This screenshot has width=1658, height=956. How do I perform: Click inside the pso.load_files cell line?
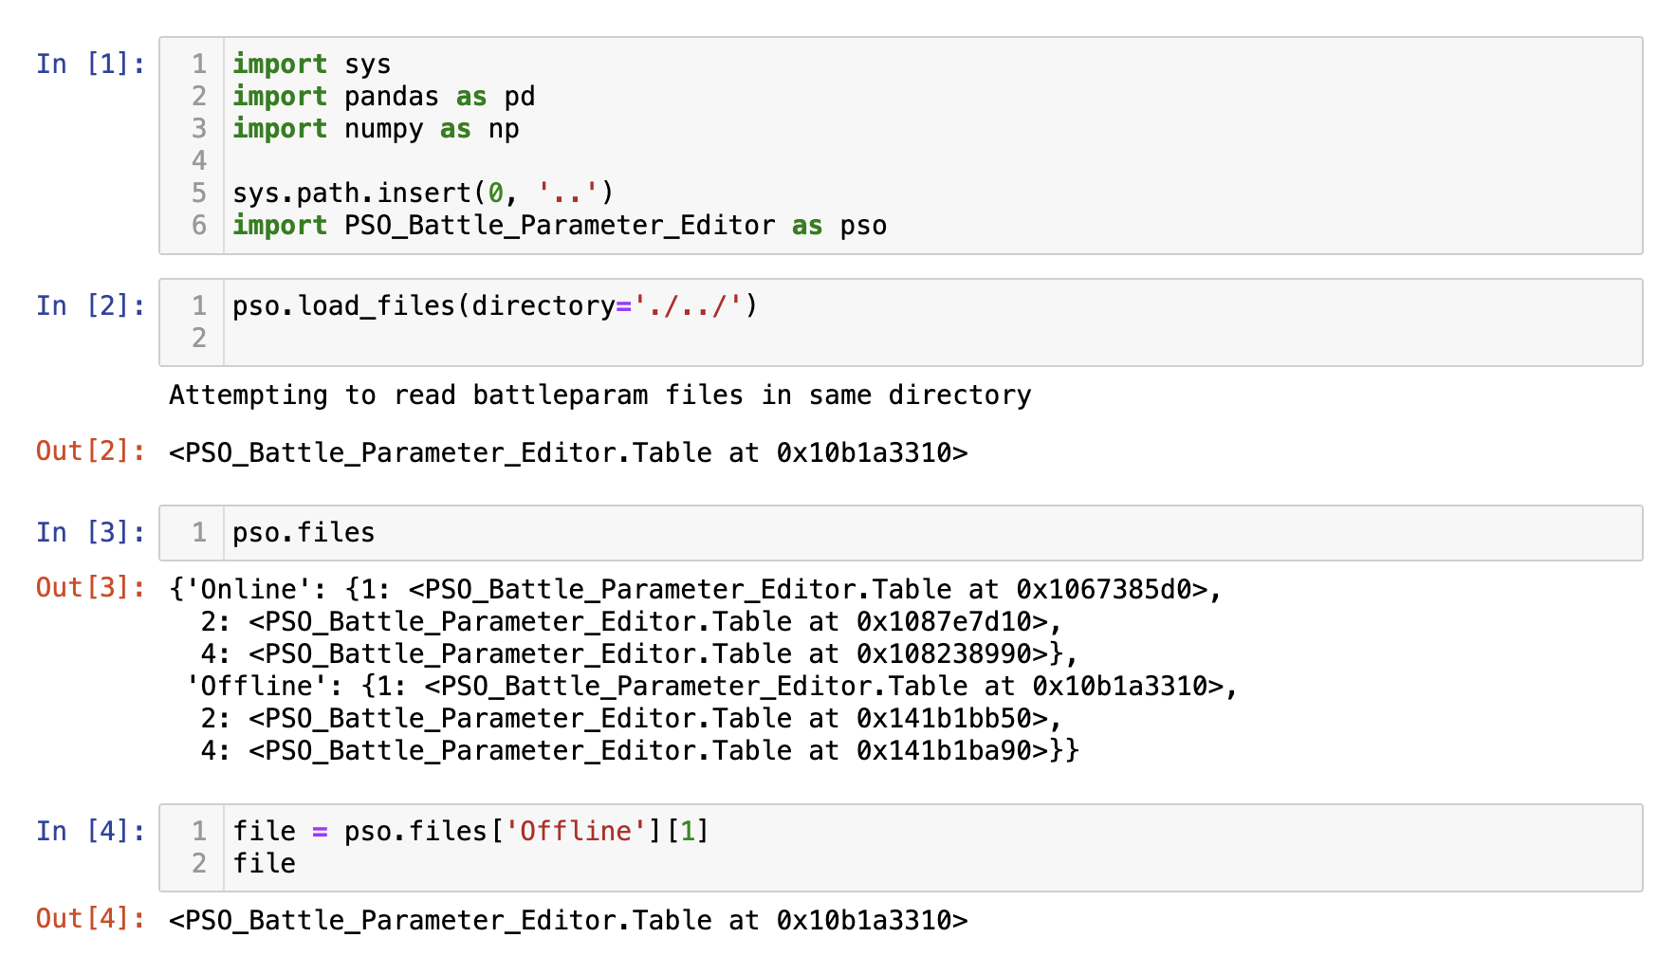tap(495, 305)
